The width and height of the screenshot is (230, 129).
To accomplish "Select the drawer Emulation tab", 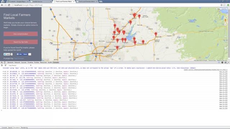I will click(x=17, y=128).
